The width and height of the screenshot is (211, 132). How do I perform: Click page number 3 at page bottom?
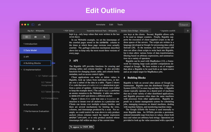tap(173, 127)
